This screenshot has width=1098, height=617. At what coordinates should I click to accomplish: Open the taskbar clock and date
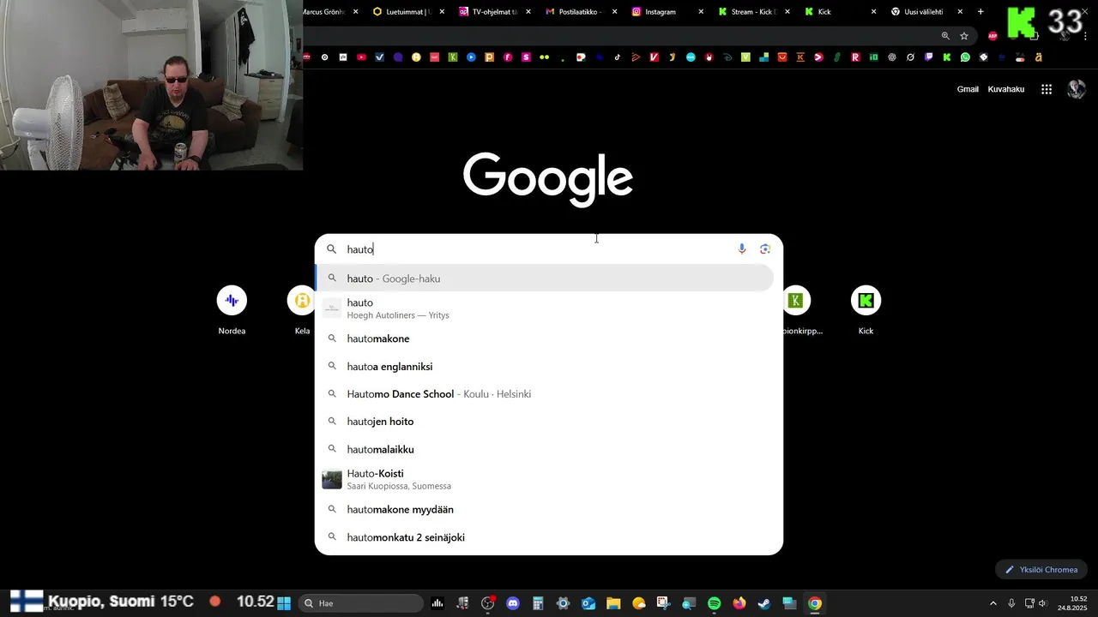click(1073, 603)
